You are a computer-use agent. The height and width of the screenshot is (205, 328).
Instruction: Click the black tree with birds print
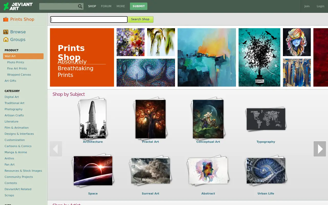click(x=259, y=57)
